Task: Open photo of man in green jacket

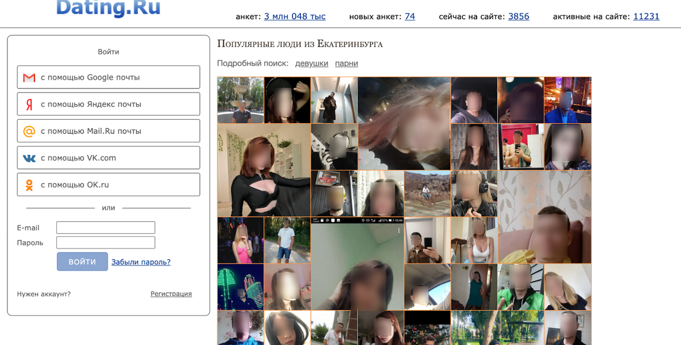Action: (521, 287)
